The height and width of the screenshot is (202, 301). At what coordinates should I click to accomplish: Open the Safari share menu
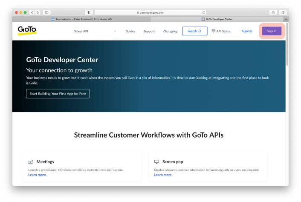coord(273,12)
